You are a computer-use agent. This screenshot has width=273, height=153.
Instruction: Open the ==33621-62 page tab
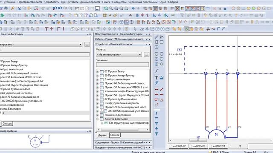point(179,146)
